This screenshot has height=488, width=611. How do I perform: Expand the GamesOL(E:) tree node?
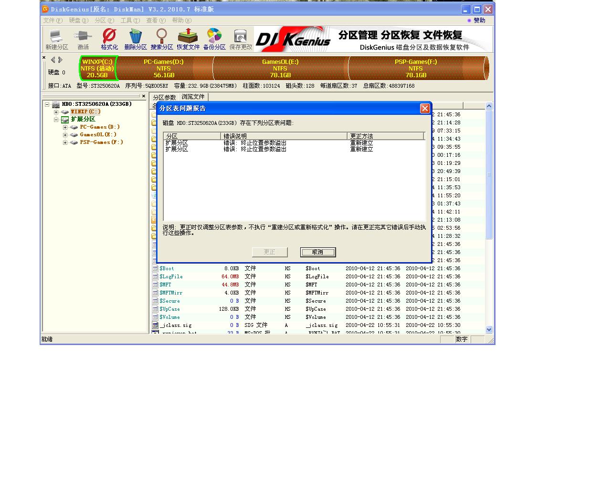(65, 135)
